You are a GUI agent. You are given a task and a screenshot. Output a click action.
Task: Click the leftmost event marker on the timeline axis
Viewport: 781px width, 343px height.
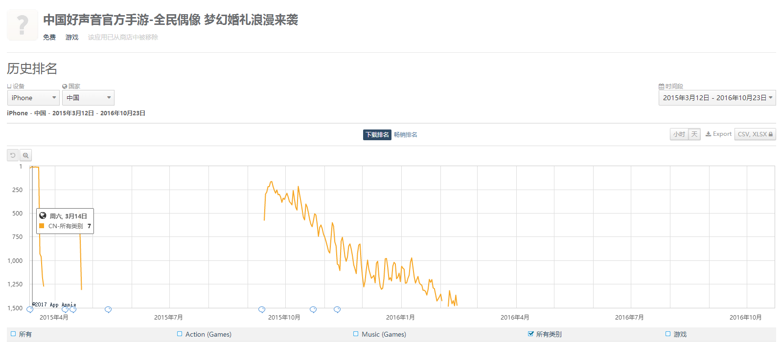coord(30,310)
